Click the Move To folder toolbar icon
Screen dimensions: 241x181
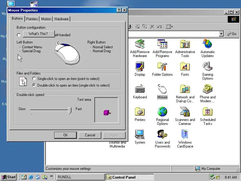(138, 27)
